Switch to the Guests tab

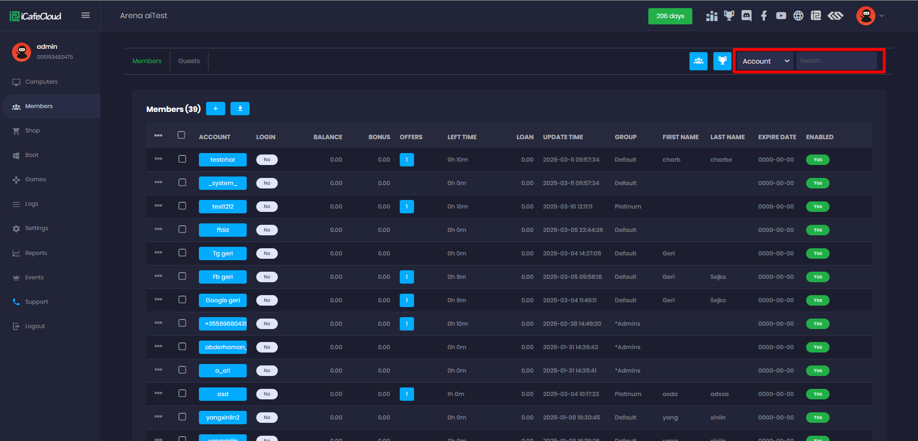[x=189, y=61]
